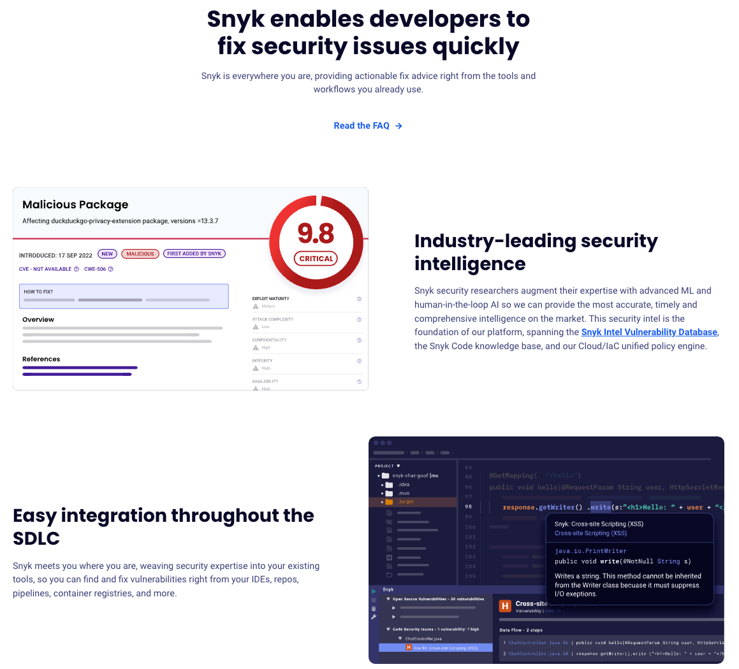Select the MALICIOUS badge
The image size is (739, 669).
tap(140, 254)
